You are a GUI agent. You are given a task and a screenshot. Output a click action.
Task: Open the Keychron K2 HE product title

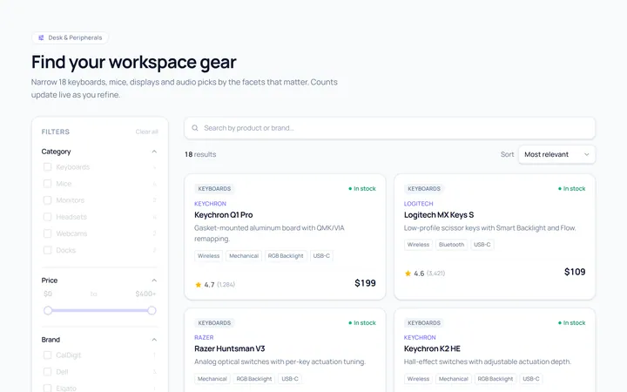pos(432,348)
